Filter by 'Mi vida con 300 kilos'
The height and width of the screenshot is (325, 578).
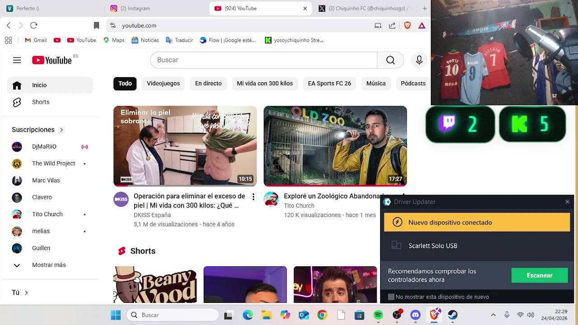(265, 84)
